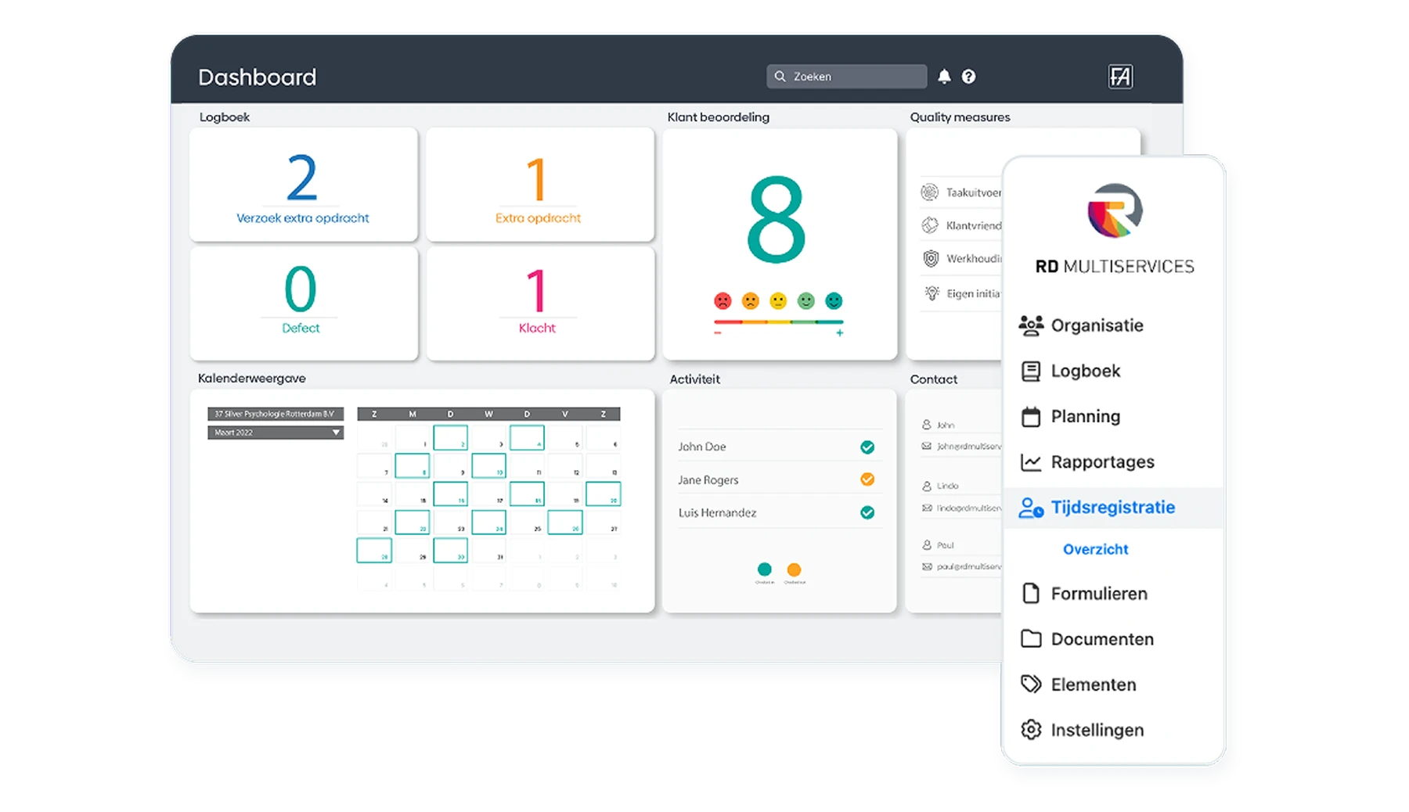Open the help question mark icon
This screenshot has width=1409, height=812.
click(x=968, y=76)
